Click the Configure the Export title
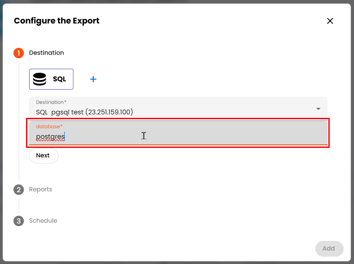 [56, 21]
